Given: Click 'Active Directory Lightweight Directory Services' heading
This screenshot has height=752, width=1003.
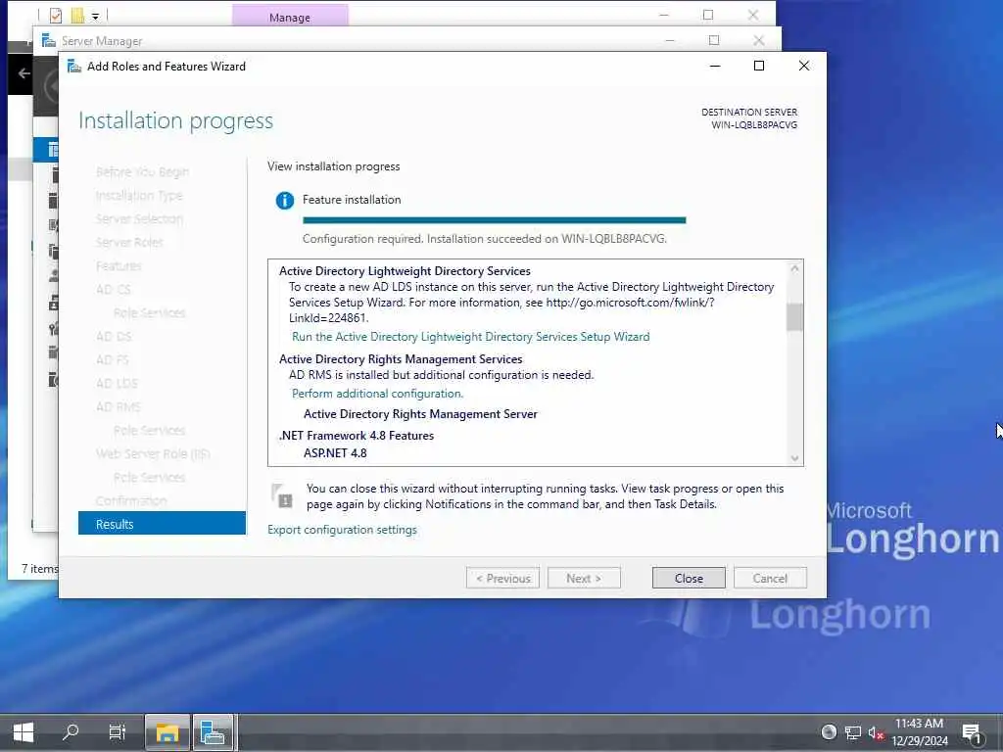Looking at the screenshot, I should 405,271.
